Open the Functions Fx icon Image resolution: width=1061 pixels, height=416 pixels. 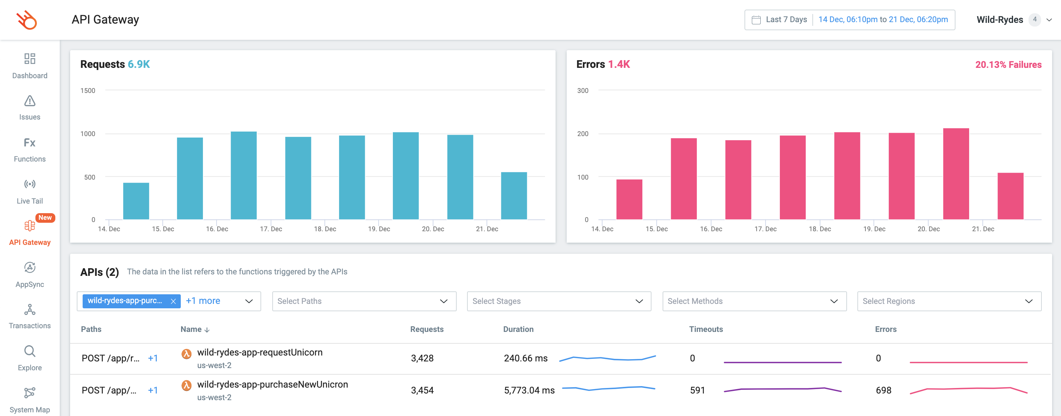coord(30,142)
